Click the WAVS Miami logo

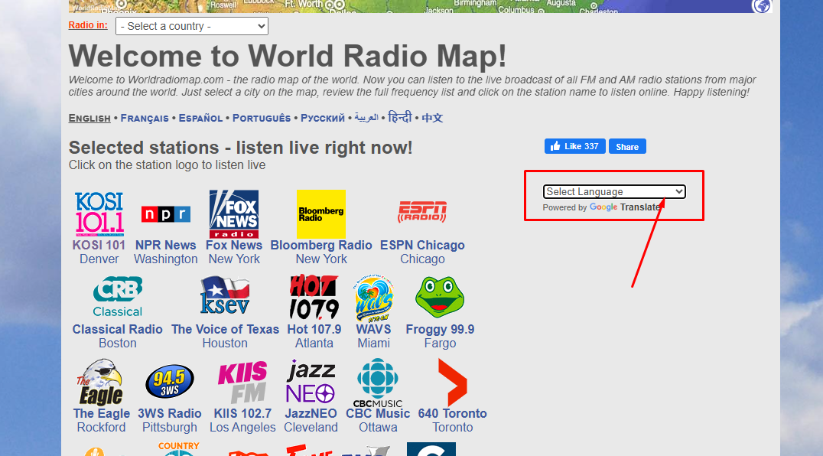coord(374,298)
